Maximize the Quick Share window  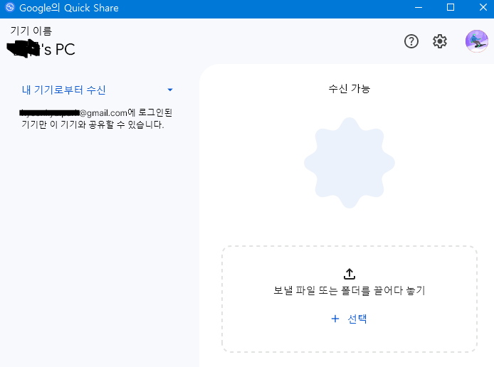[451, 8]
